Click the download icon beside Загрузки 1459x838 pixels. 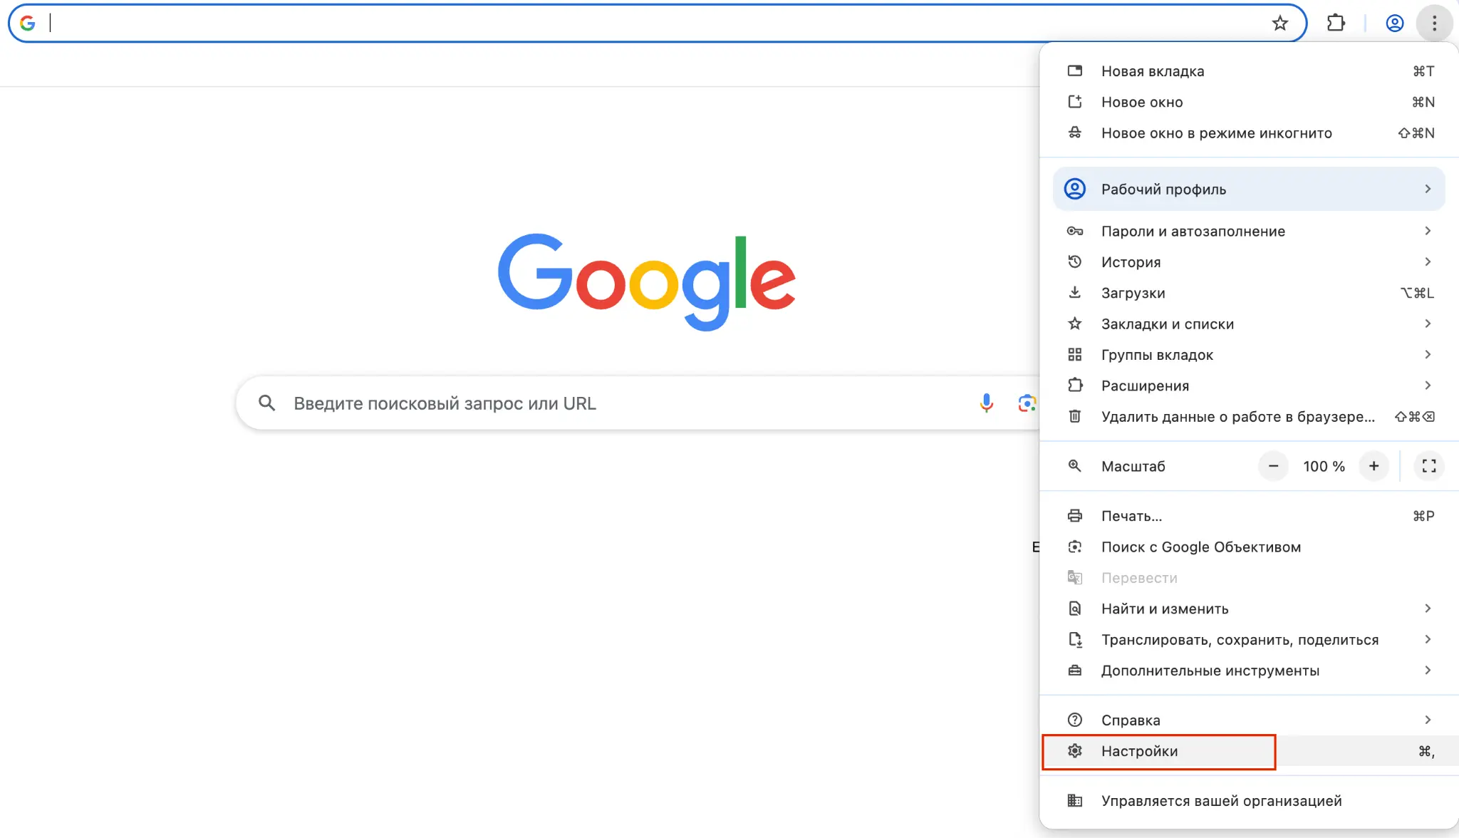1075,292
